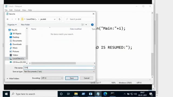Open the Windows Start menu
The width and height of the screenshot is (173, 97).
6,94
